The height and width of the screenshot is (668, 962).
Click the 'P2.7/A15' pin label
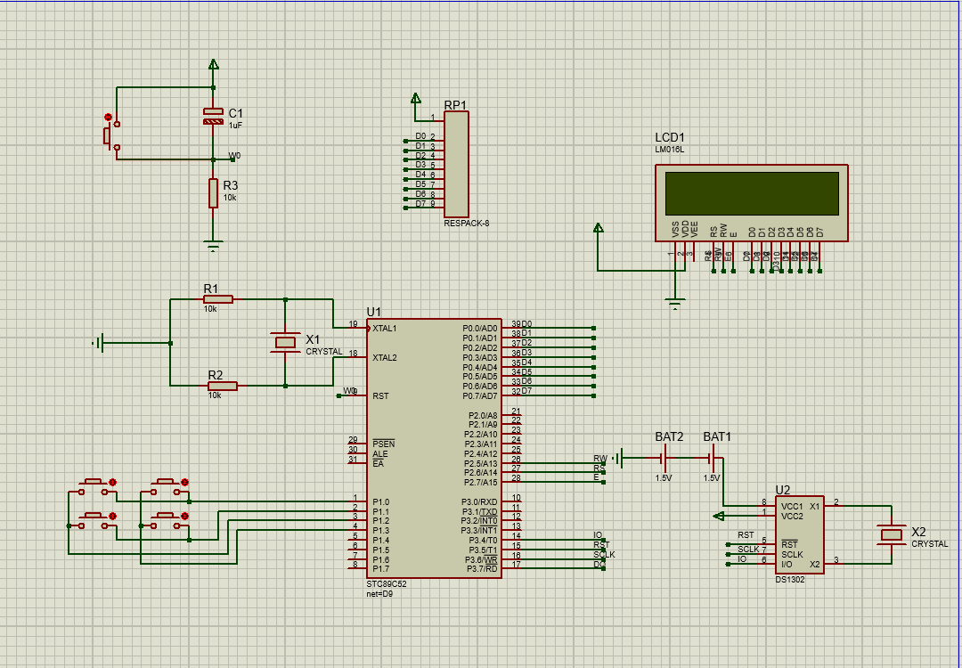click(x=480, y=482)
